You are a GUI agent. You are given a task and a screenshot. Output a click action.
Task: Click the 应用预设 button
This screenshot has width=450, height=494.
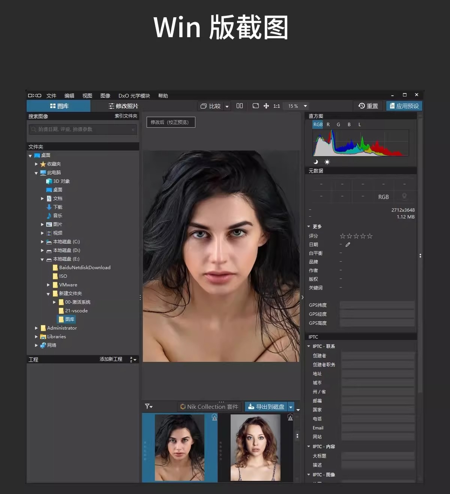(x=404, y=106)
